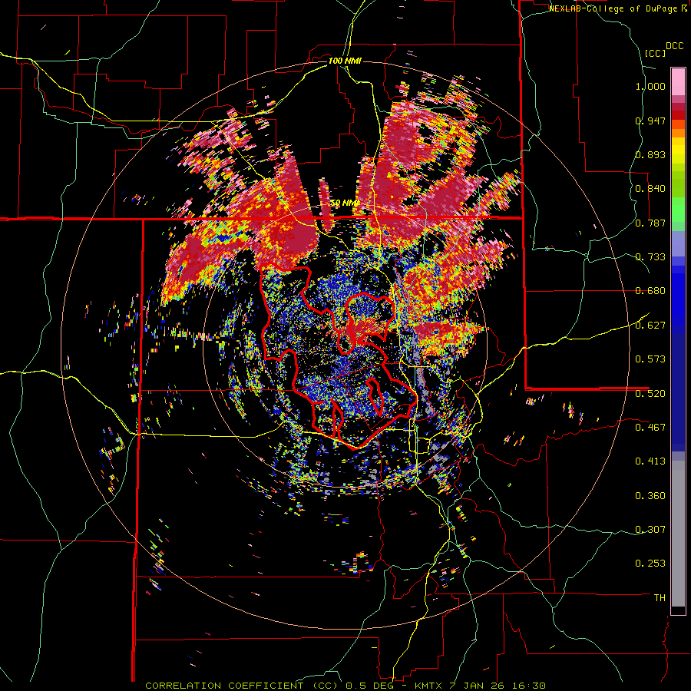
Task: Click the 0.573 scale value
Action: 650,359
